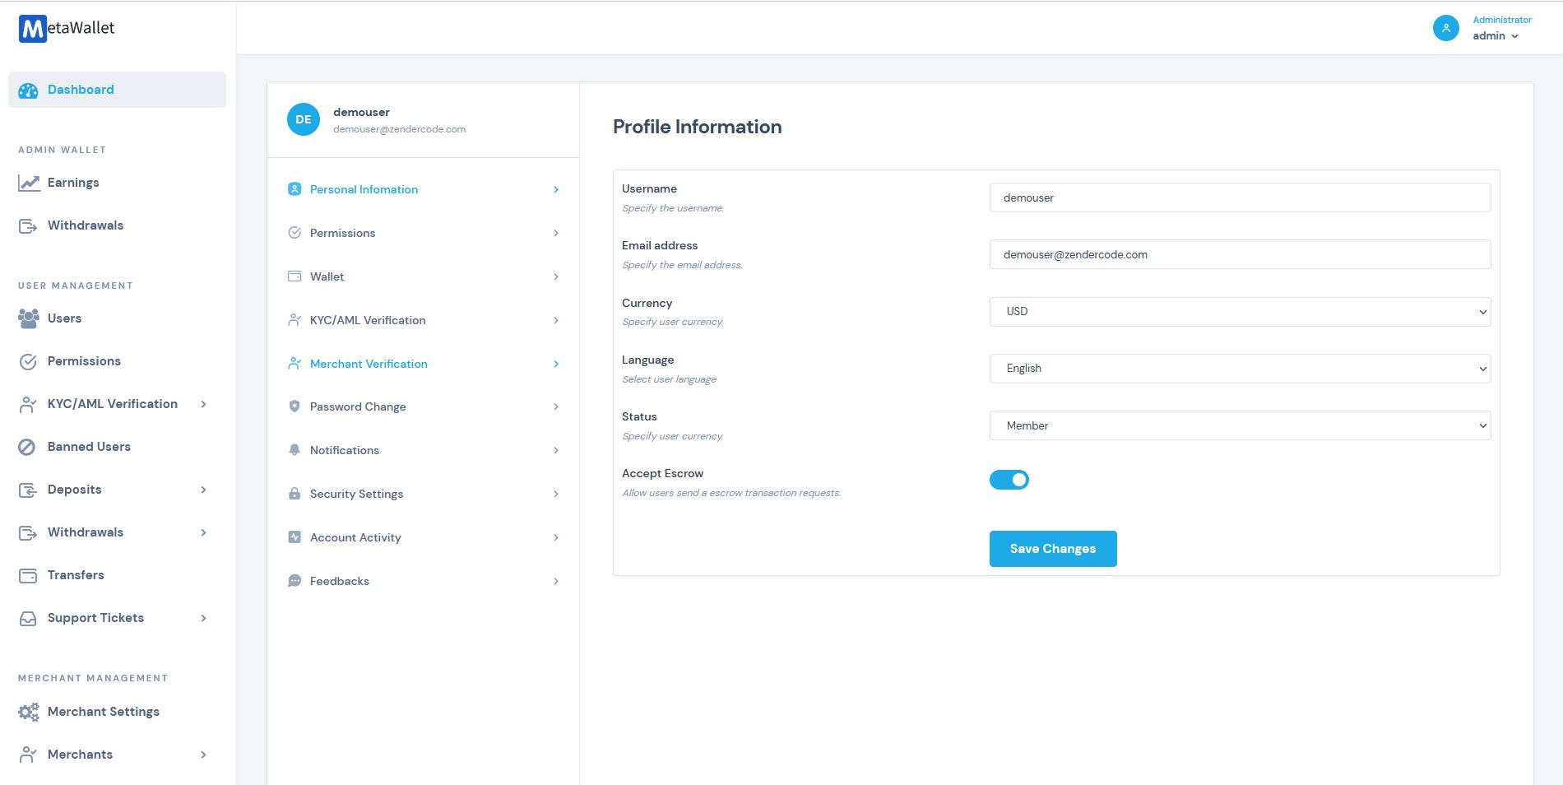
Task: Click the Merchant Settings gears icon
Action: tap(29, 712)
